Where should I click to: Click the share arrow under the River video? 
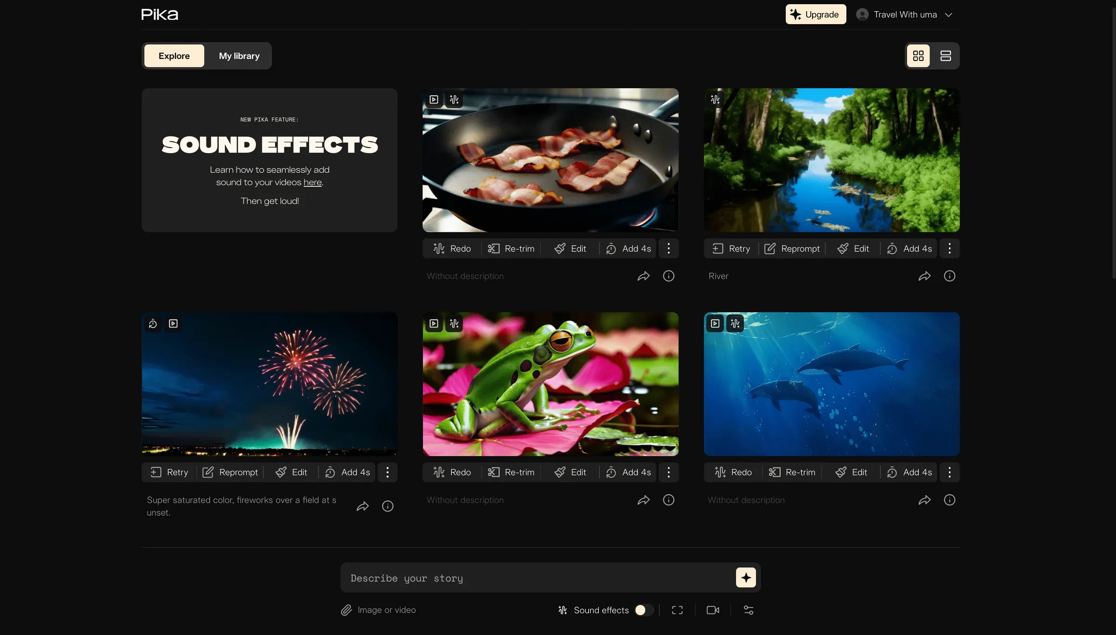point(924,276)
